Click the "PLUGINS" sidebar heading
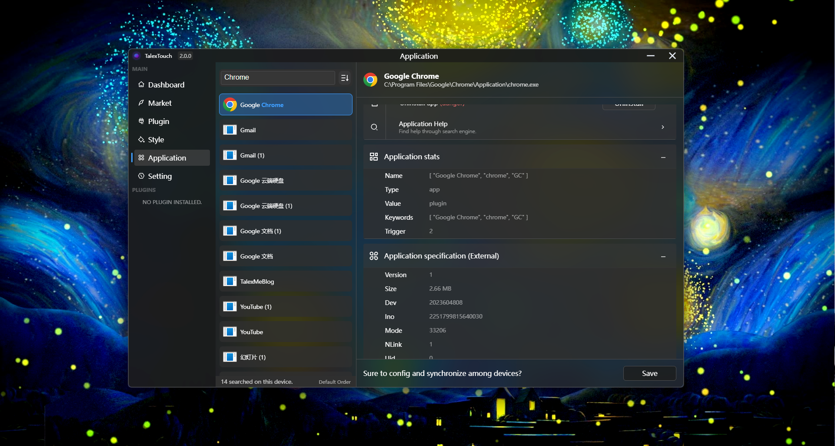 pyautogui.click(x=144, y=190)
